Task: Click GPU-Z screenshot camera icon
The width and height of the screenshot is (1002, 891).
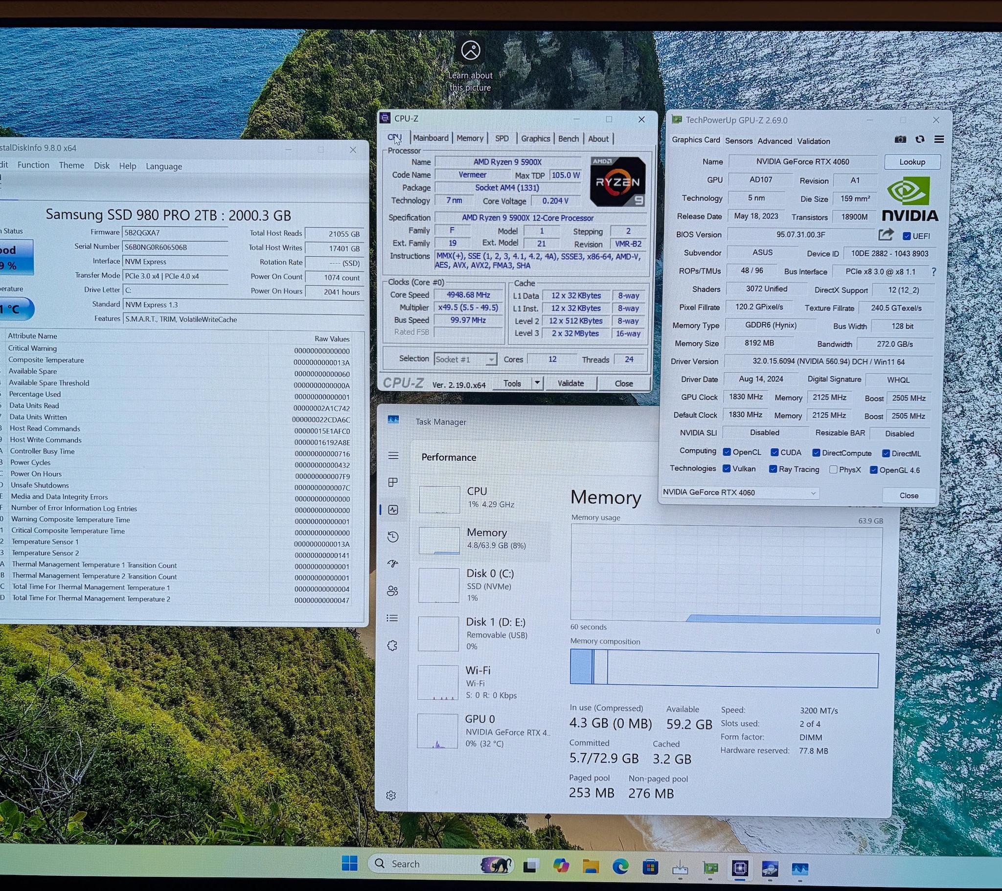Action: (901, 140)
